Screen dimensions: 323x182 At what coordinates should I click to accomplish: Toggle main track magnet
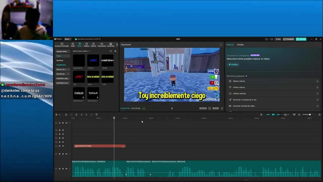click(x=268, y=115)
